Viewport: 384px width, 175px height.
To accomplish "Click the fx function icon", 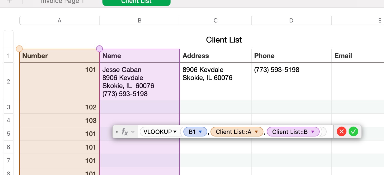I will click(x=125, y=132).
